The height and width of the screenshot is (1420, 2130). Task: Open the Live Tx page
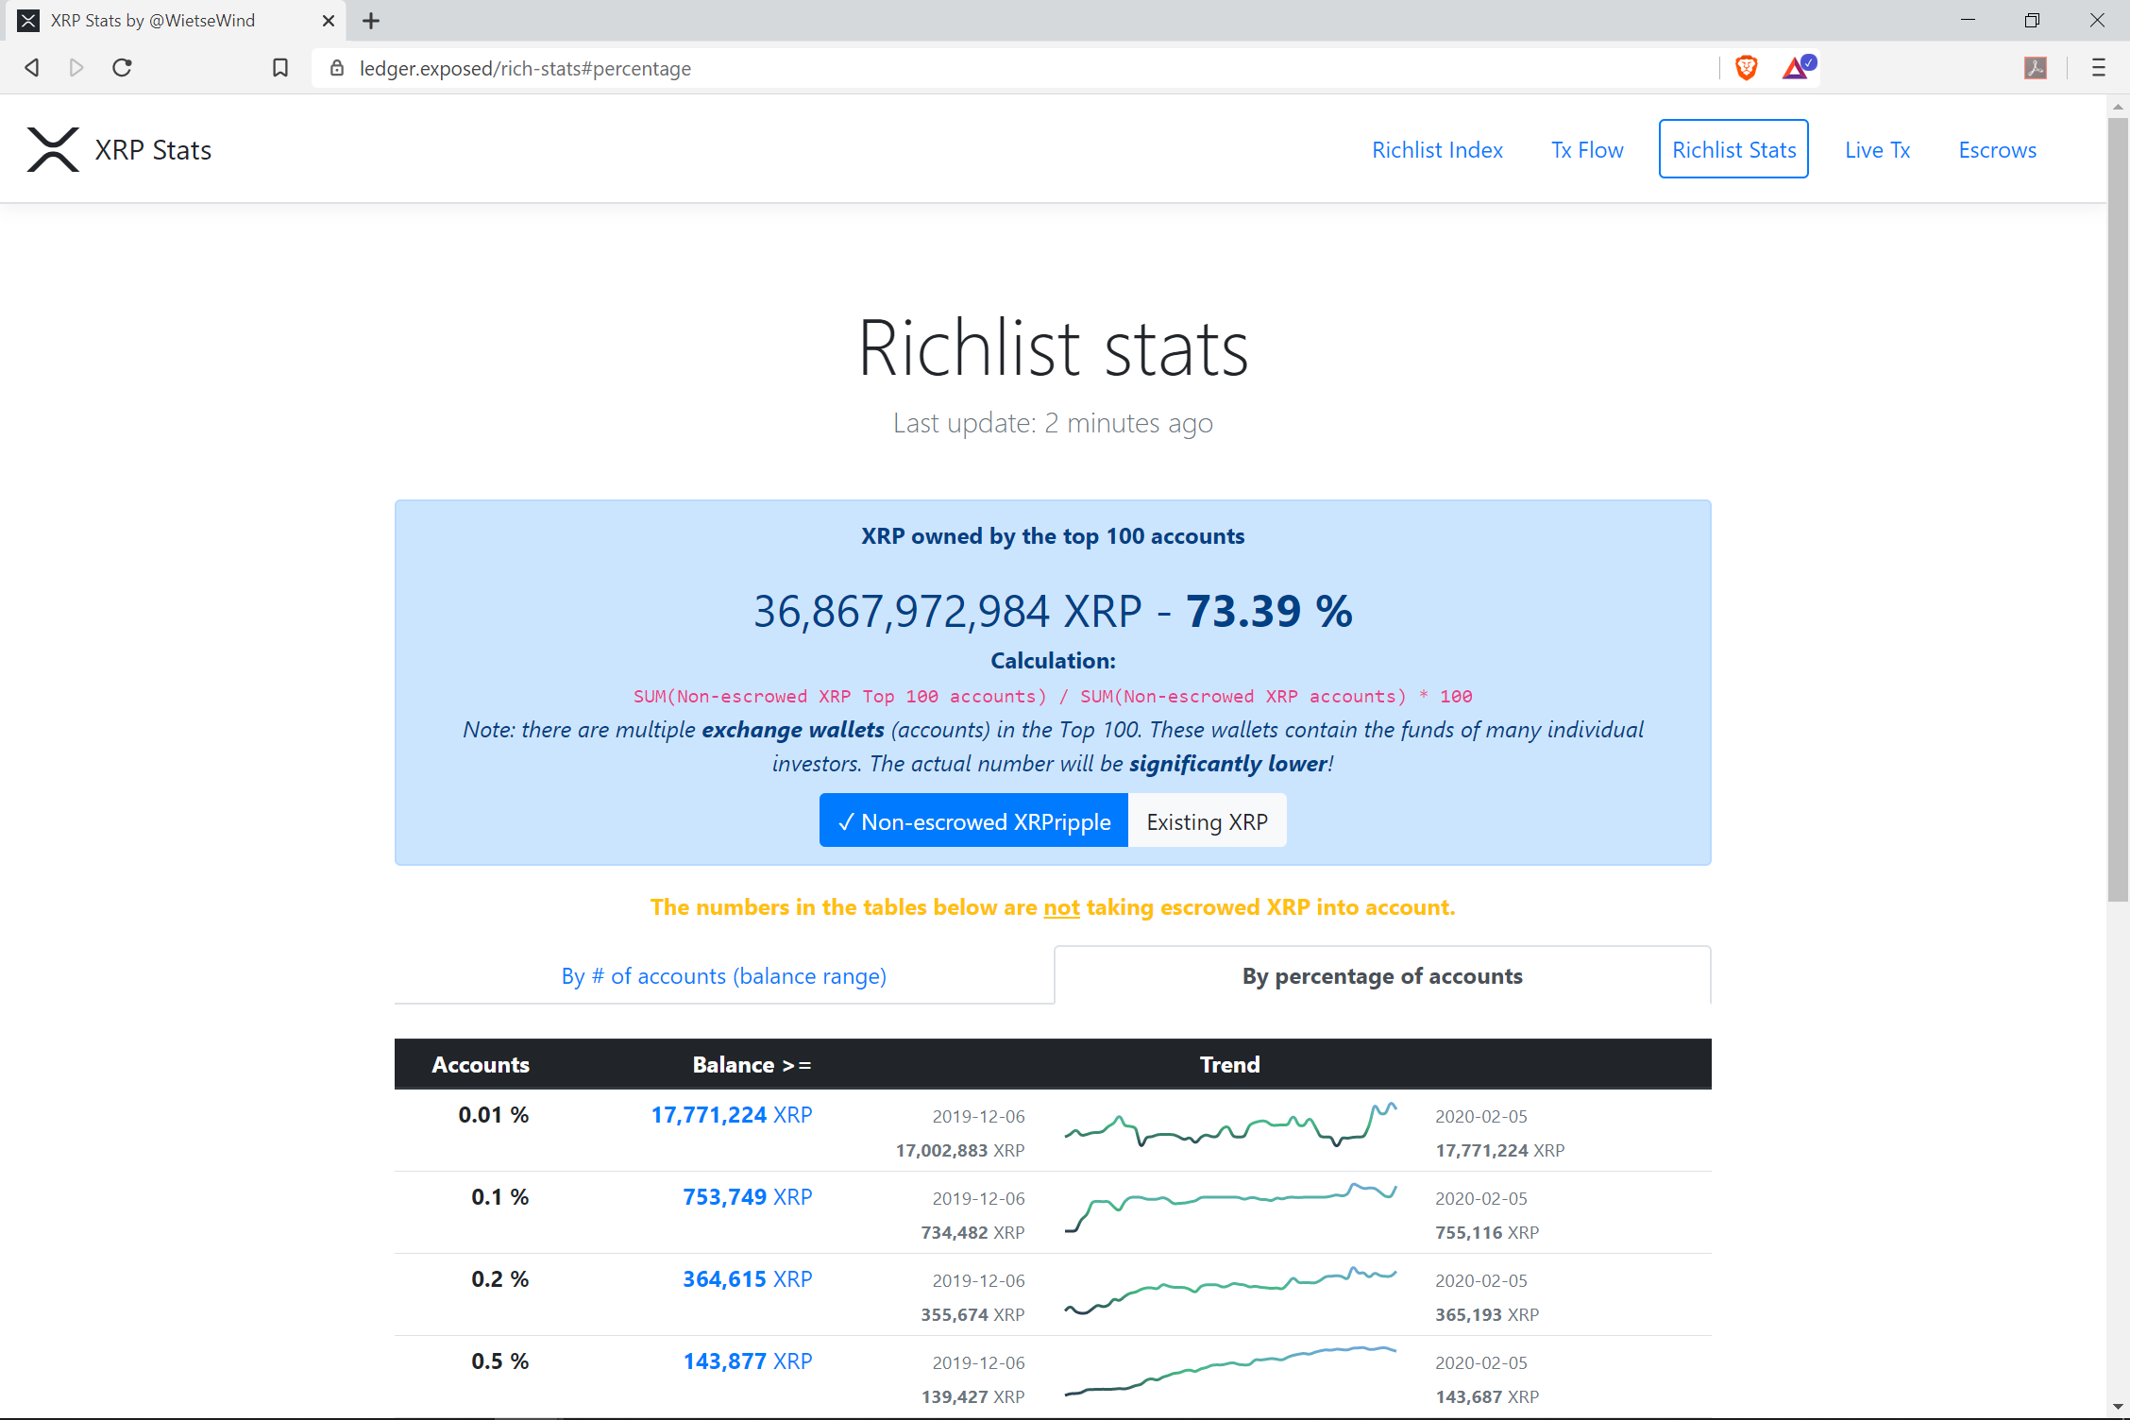tap(1877, 149)
